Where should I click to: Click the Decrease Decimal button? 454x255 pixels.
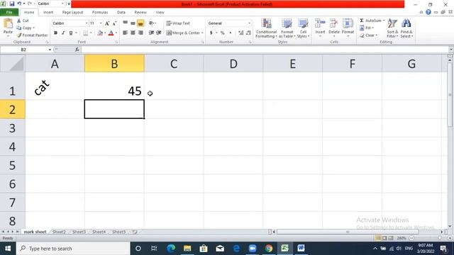click(x=248, y=33)
